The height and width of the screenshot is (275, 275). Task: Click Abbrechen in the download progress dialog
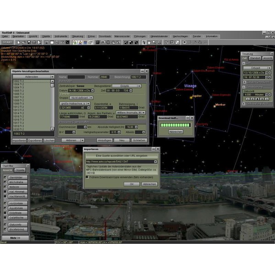pyautogui.click(x=175, y=131)
